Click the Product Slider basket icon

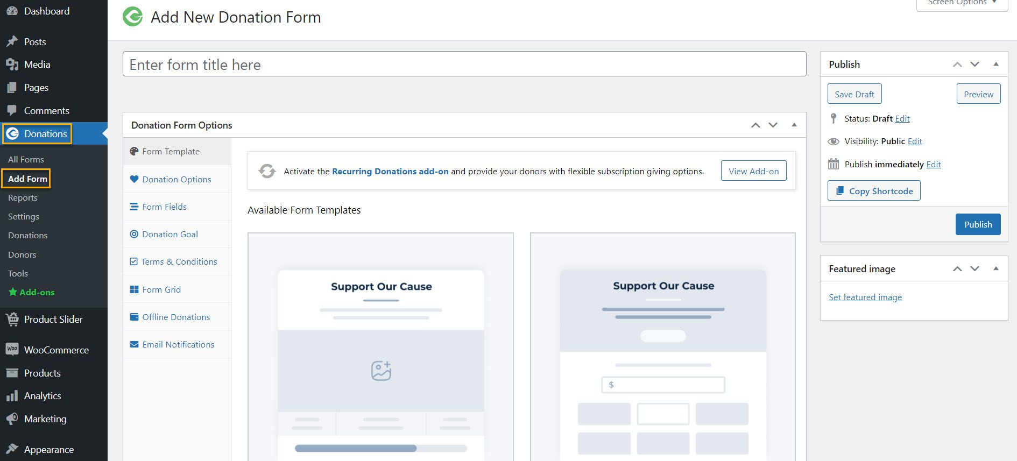(12, 319)
